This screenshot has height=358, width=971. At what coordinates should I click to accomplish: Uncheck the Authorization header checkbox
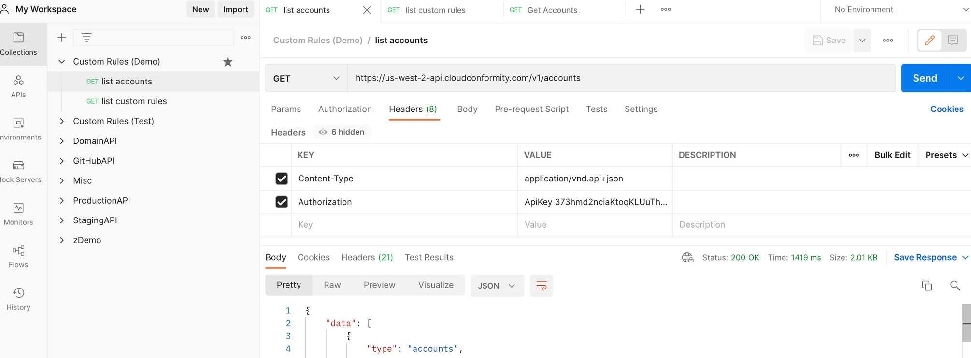282,202
